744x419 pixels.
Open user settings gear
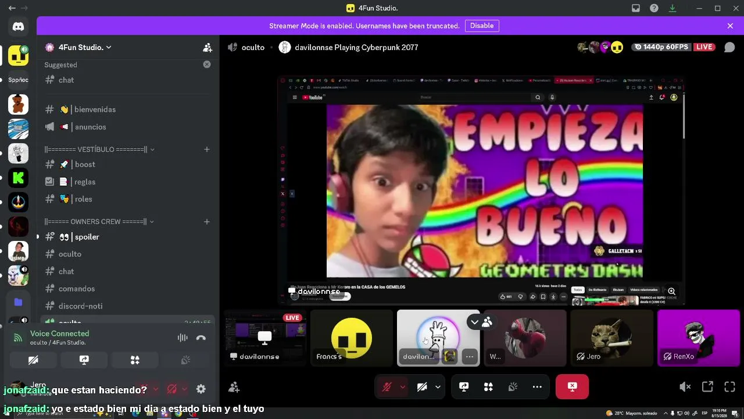pos(201,389)
